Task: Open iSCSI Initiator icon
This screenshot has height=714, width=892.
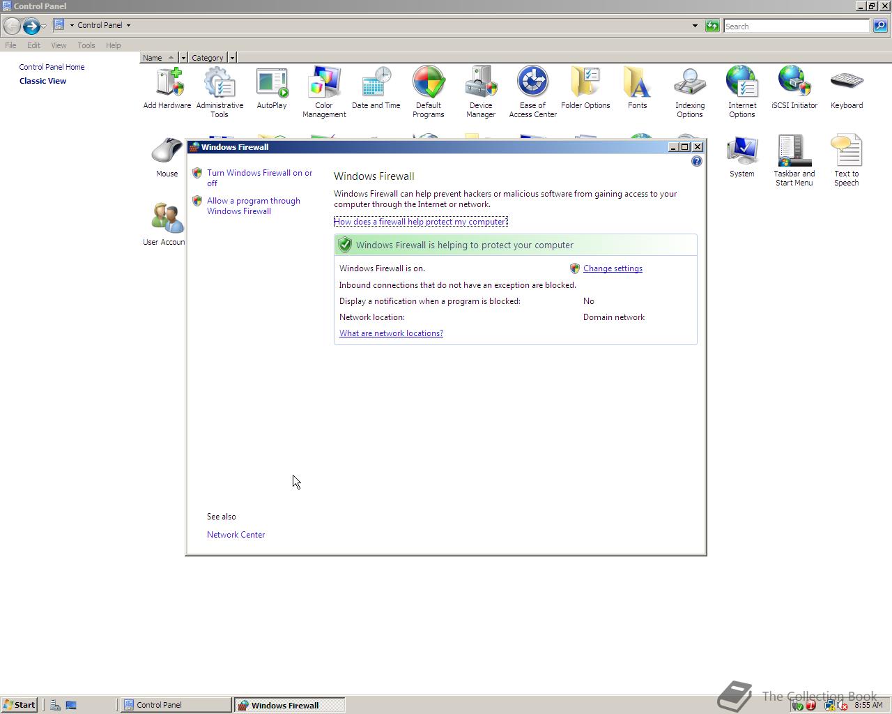Action: coord(794,89)
